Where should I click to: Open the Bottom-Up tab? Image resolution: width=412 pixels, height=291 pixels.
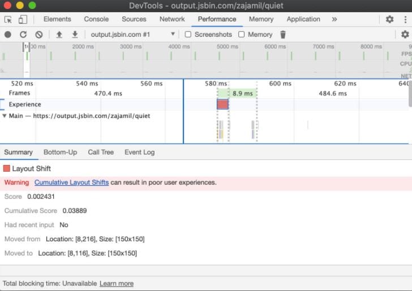point(60,152)
